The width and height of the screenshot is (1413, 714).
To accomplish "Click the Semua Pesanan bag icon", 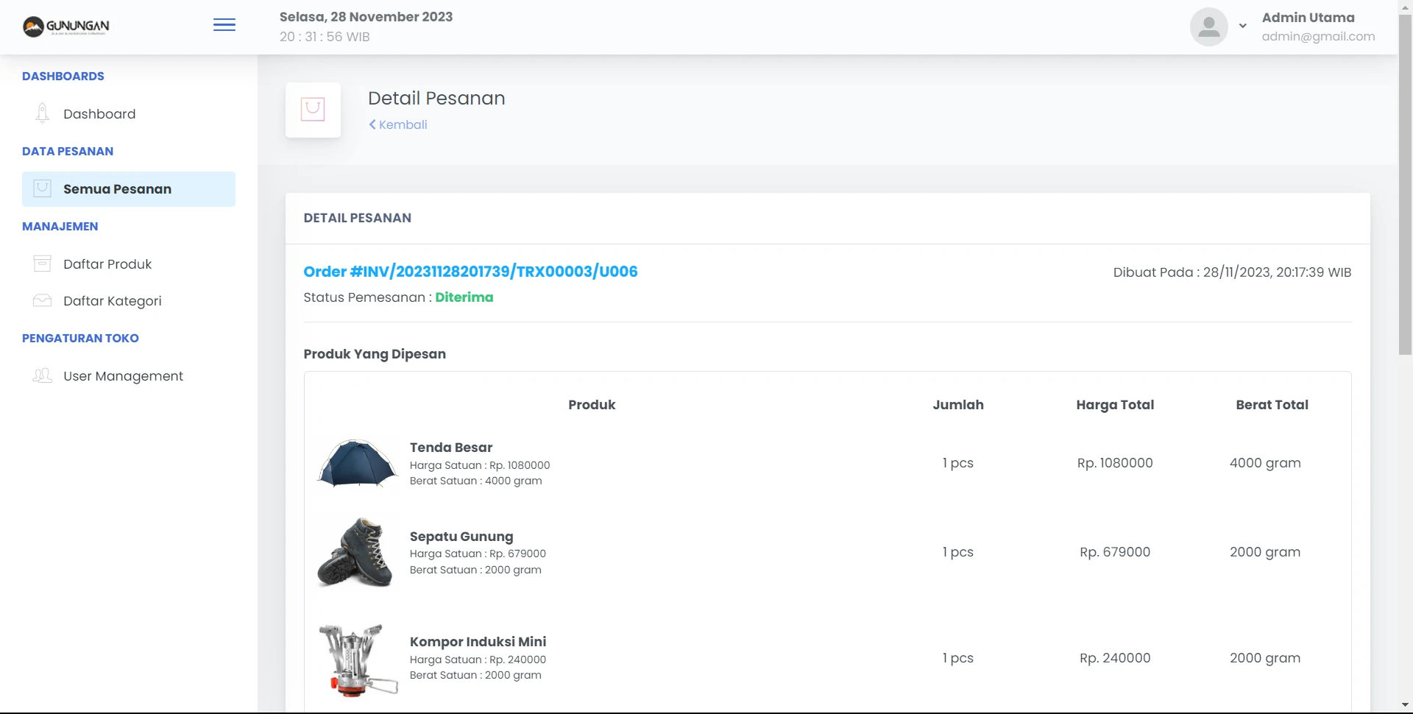I will pyautogui.click(x=43, y=188).
